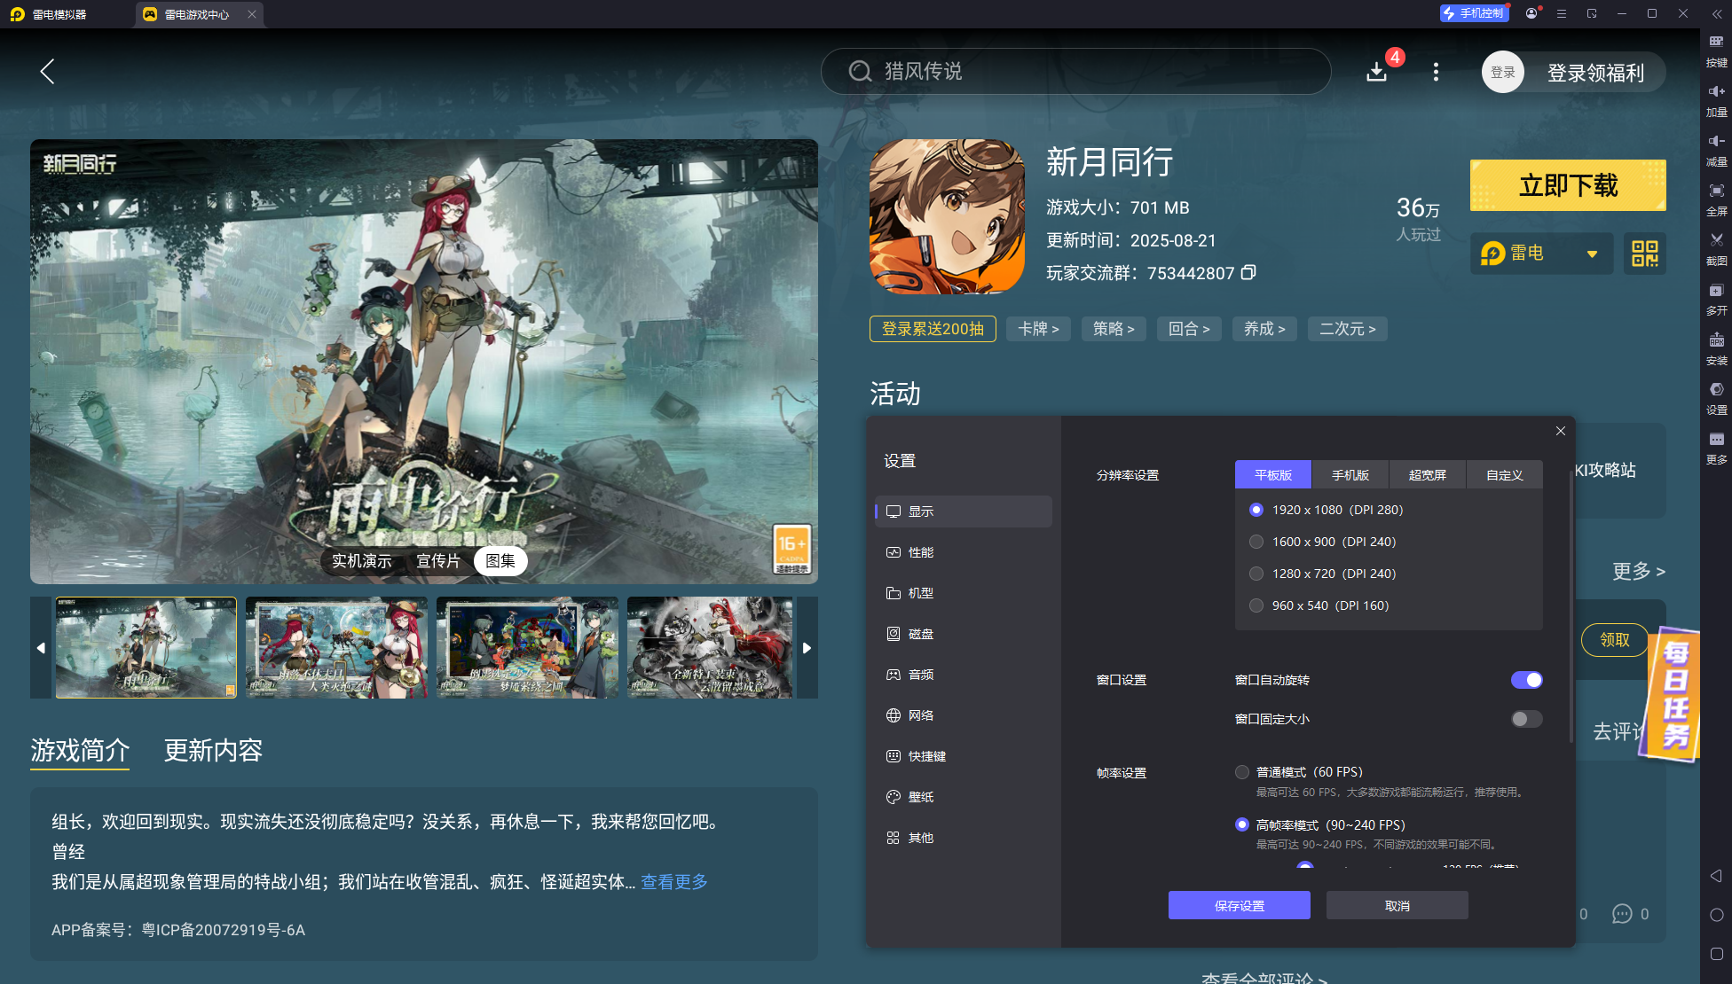Select normal mode 60 FPS option
This screenshot has width=1732, height=984.
[1242, 772]
